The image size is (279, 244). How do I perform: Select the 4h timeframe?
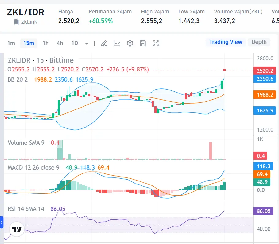coord(60,43)
